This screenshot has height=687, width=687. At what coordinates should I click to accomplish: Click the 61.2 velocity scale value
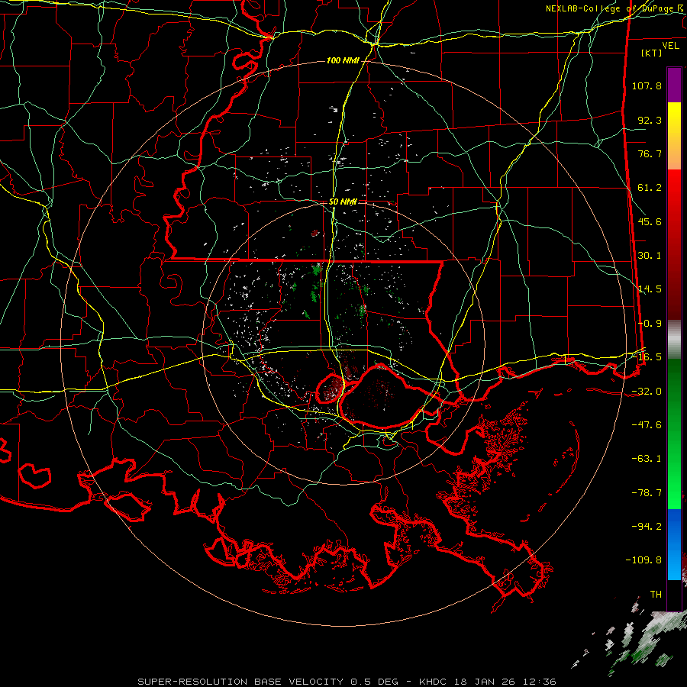[650, 188]
